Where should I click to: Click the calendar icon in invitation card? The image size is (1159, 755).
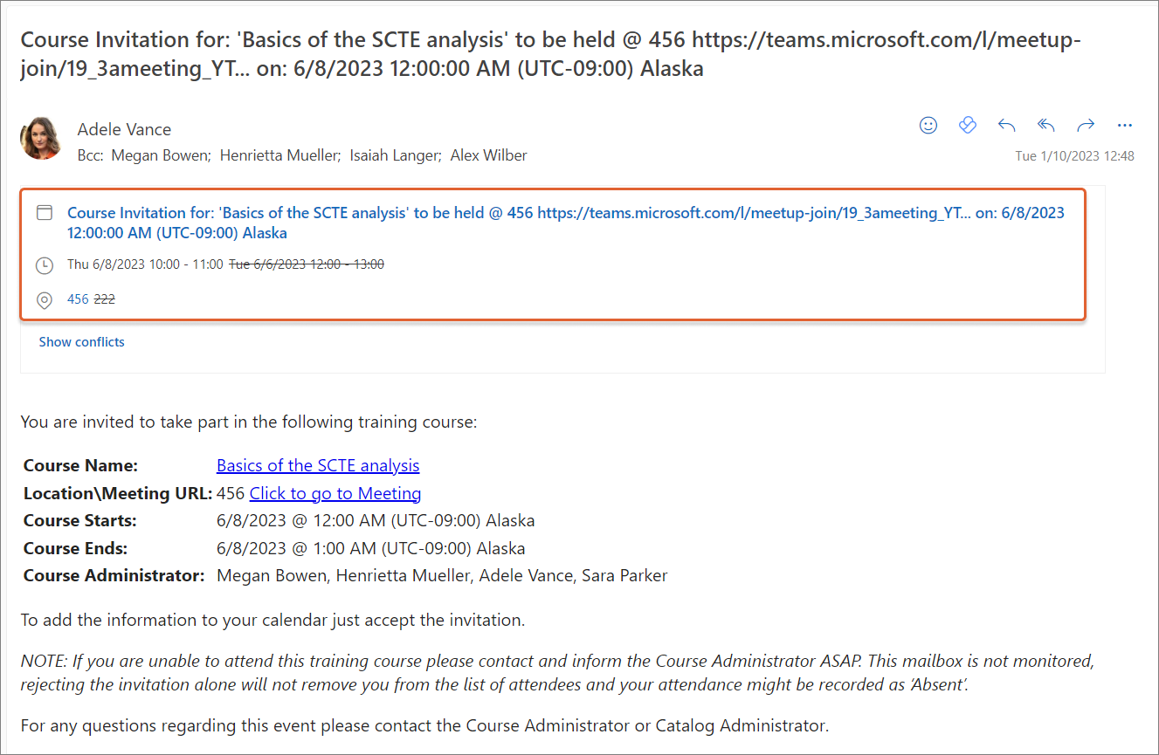(x=45, y=212)
